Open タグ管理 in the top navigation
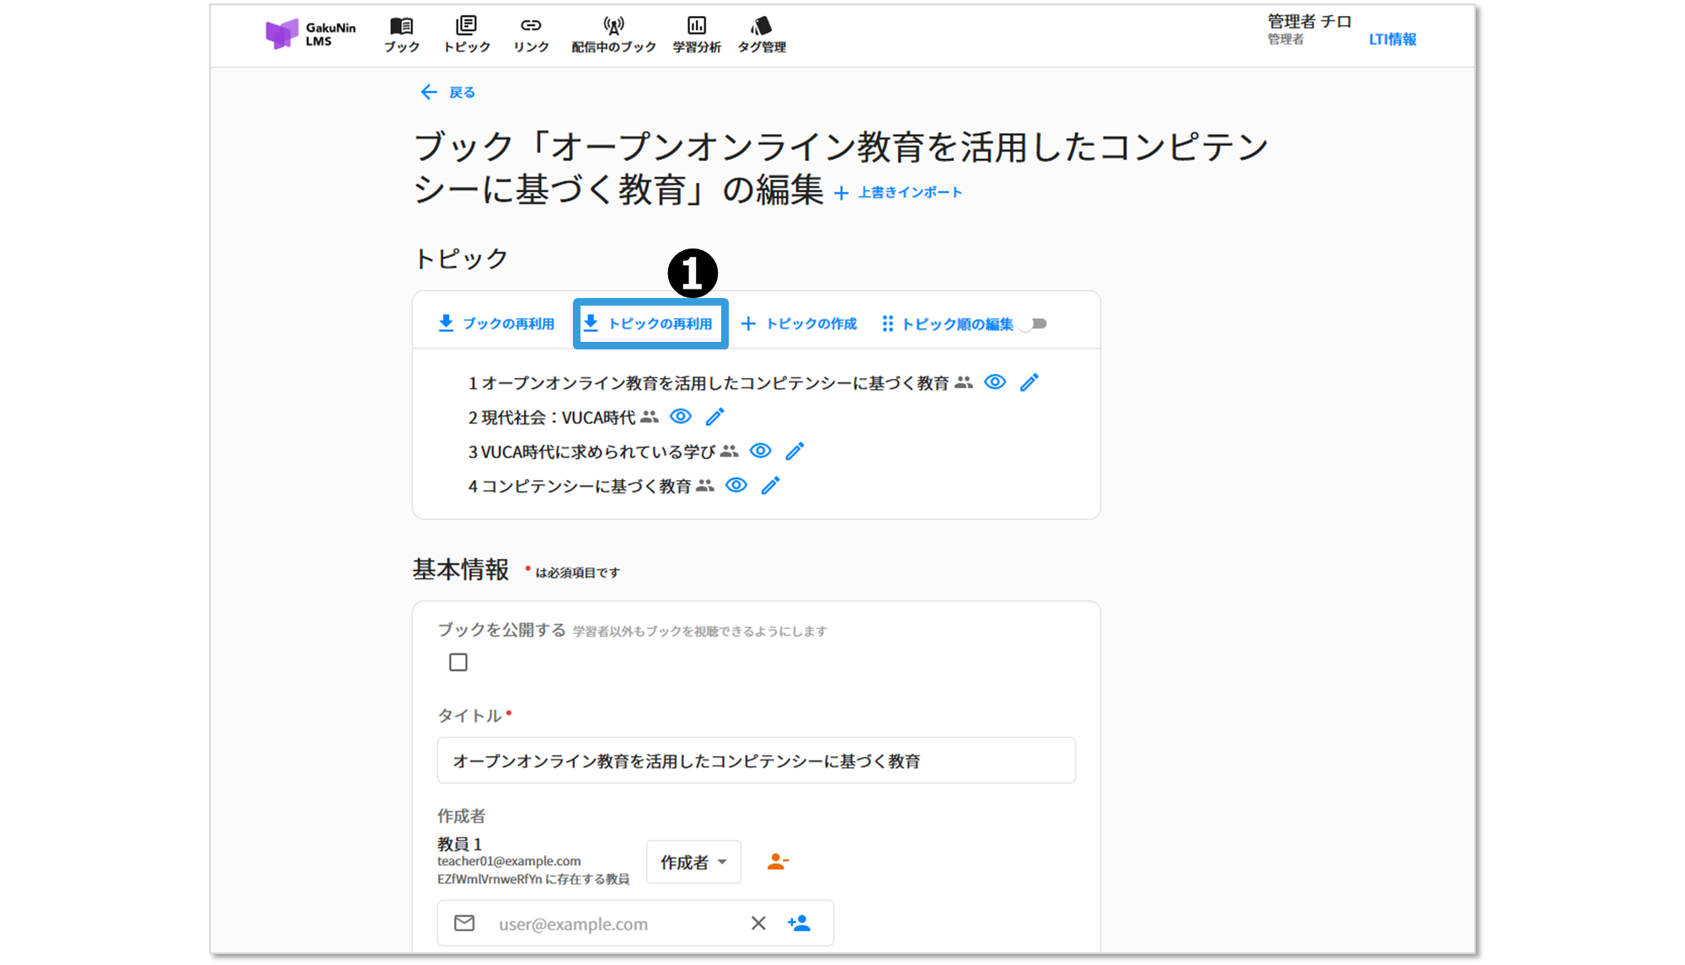The width and height of the screenshot is (1685, 965). coord(762,35)
